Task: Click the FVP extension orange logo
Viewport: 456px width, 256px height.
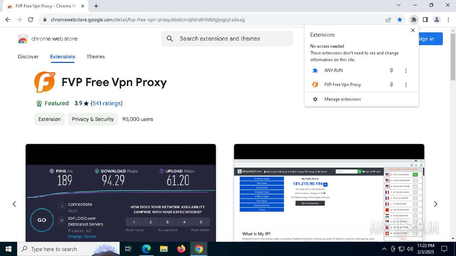Action: click(45, 82)
